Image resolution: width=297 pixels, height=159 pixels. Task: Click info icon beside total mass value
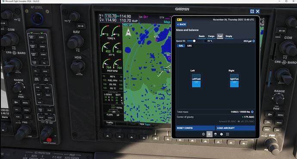[x=252, y=112]
